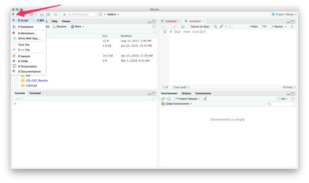Click the Show document outline icon

click(292, 27)
